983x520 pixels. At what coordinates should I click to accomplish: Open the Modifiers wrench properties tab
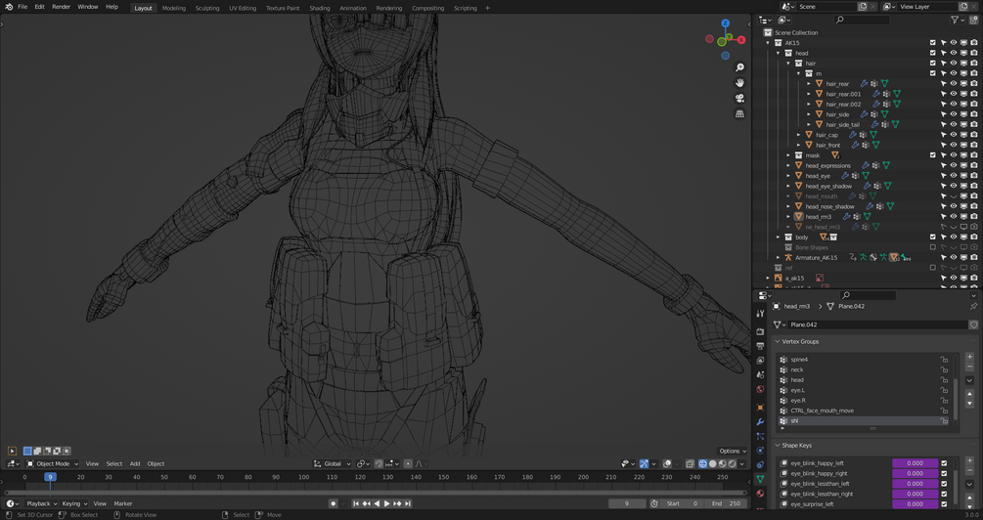click(760, 422)
